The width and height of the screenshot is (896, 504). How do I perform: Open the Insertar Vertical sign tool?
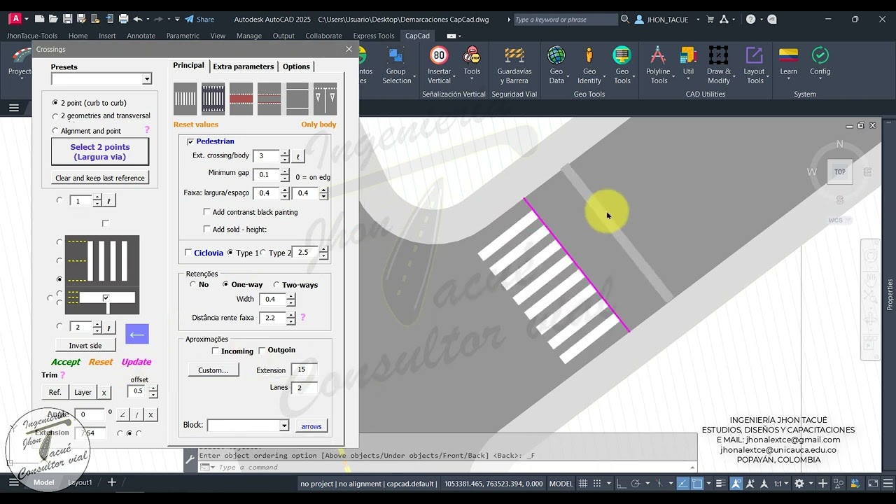click(x=439, y=64)
